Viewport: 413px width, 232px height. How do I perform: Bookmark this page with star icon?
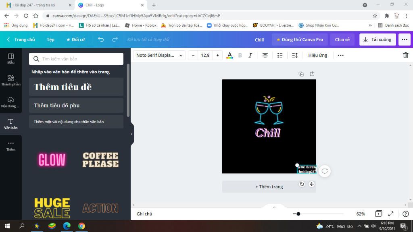coord(375,16)
